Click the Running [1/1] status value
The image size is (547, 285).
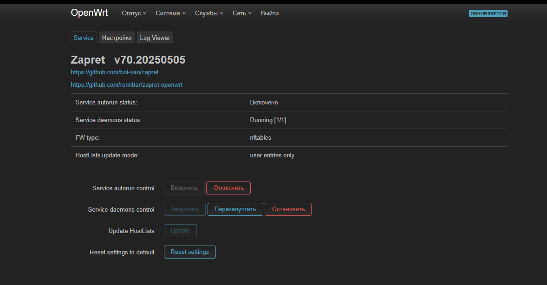[x=268, y=120]
